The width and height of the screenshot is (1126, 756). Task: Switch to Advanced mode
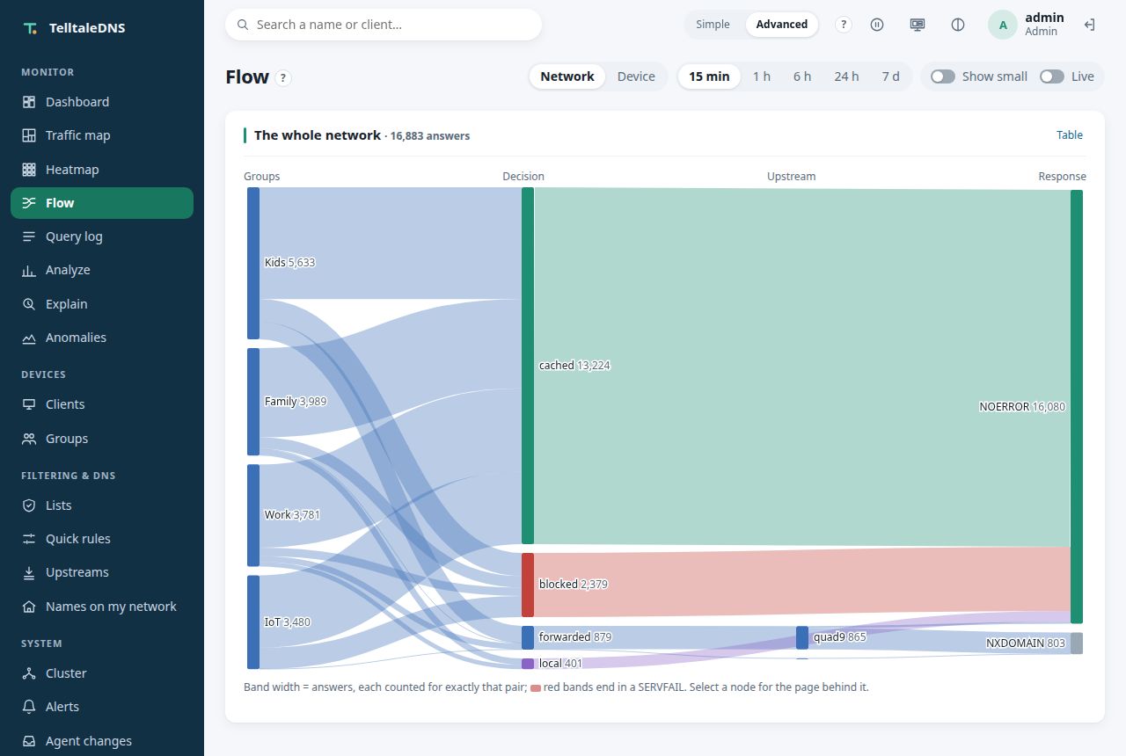(782, 25)
